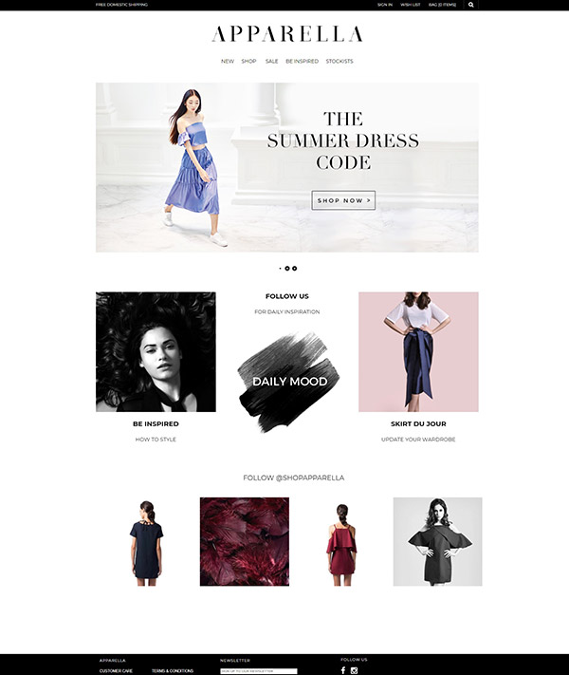Click the SIGN IN link
569x675 pixels.
(x=385, y=5)
